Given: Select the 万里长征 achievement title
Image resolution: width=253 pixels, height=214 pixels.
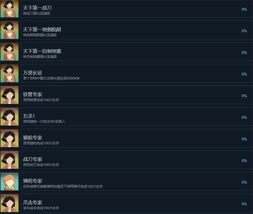Looking at the screenshot, I should coord(32,73).
